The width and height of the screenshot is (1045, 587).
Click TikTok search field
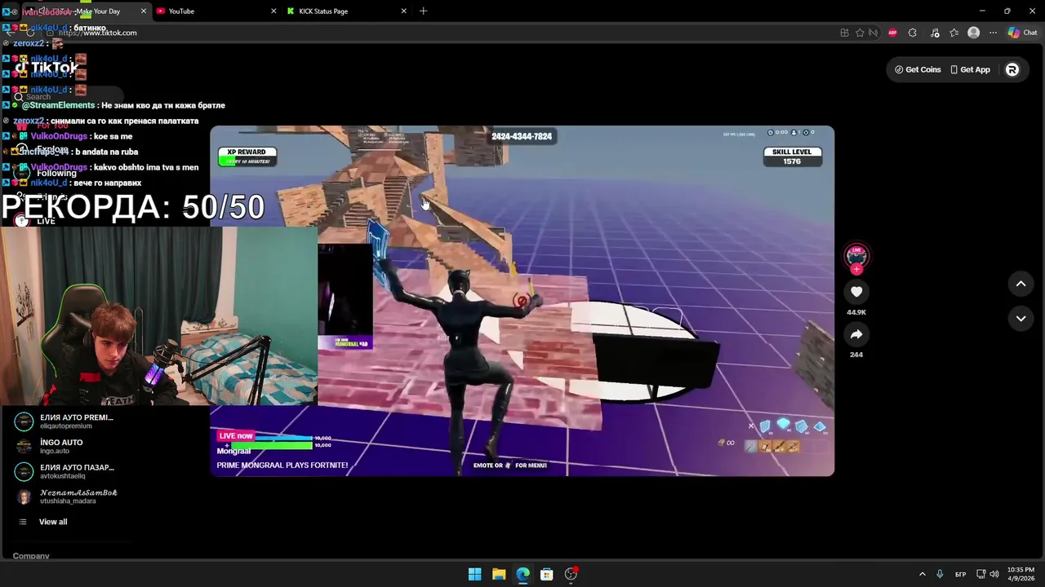click(x=67, y=96)
